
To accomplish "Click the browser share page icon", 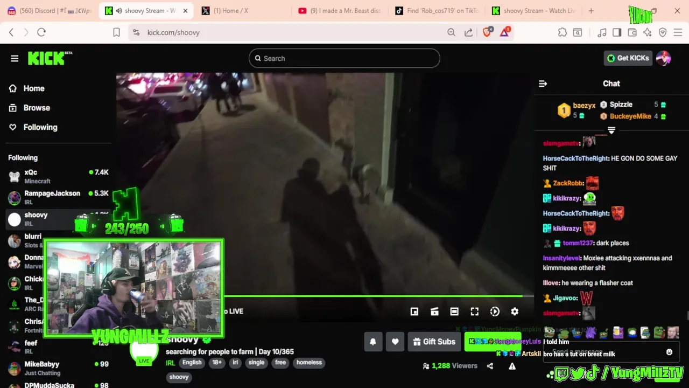I will pos(468,32).
